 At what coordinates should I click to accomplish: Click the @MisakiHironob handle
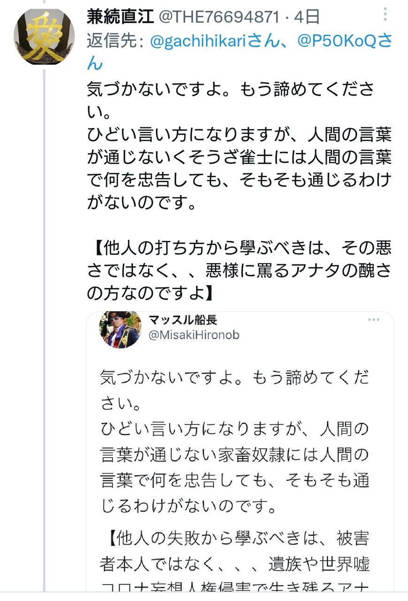tap(194, 335)
